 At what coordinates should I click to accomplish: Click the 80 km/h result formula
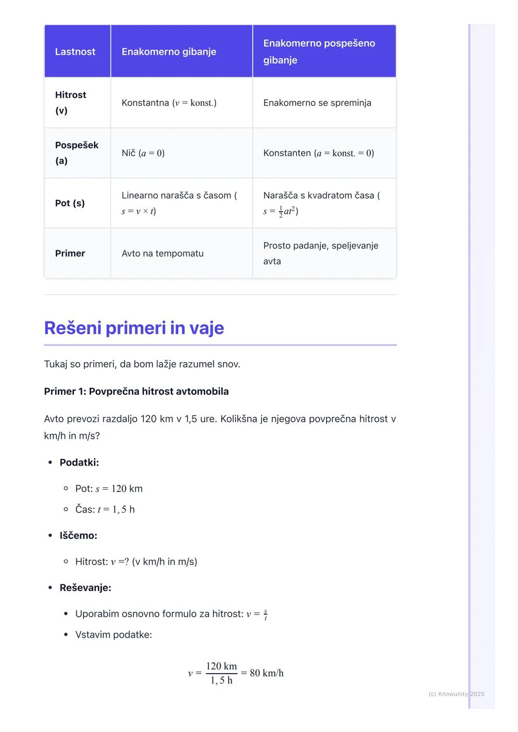[236, 673]
